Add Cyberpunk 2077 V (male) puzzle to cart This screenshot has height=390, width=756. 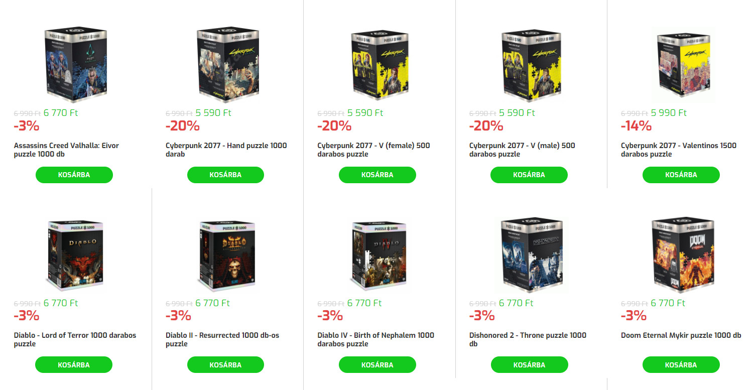529,175
